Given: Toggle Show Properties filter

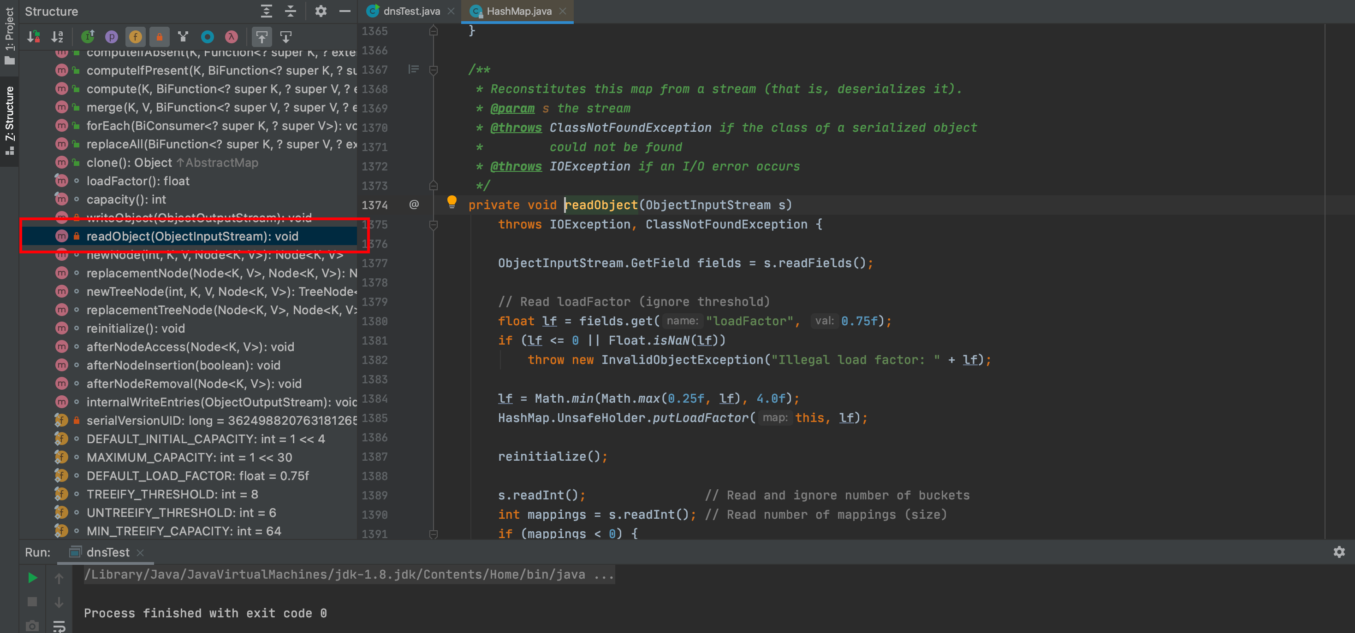Looking at the screenshot, I should click(112, 37).
